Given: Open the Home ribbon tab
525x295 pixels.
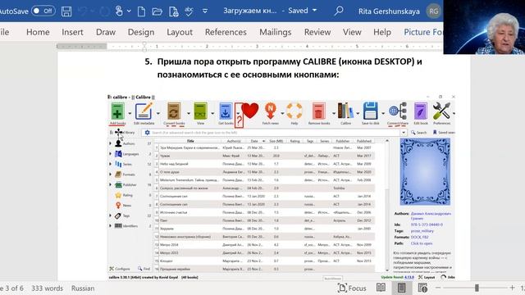Looking at the screenshot, I should coord(38,32).
